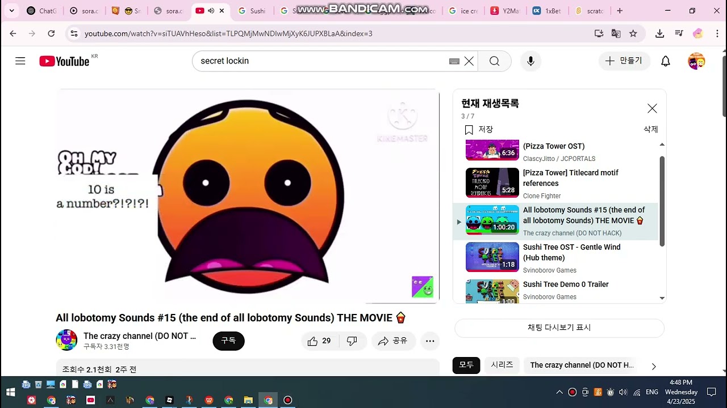
Task: Click the 구독 subscribe button
Action: 228,341
